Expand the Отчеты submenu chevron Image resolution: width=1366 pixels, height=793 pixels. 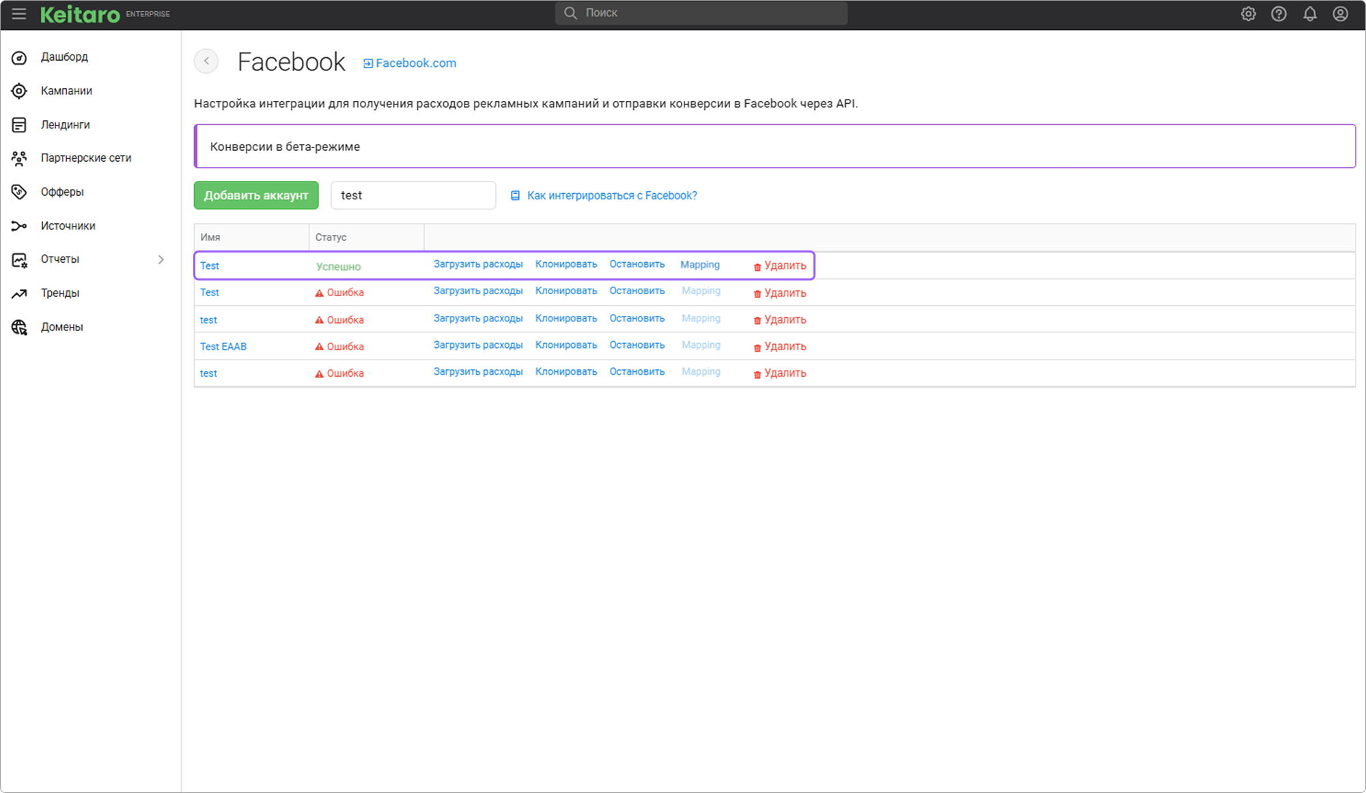[x=161, y=259]
